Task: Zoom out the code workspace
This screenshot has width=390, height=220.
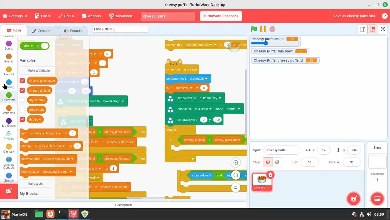Action: pos(236,175)
